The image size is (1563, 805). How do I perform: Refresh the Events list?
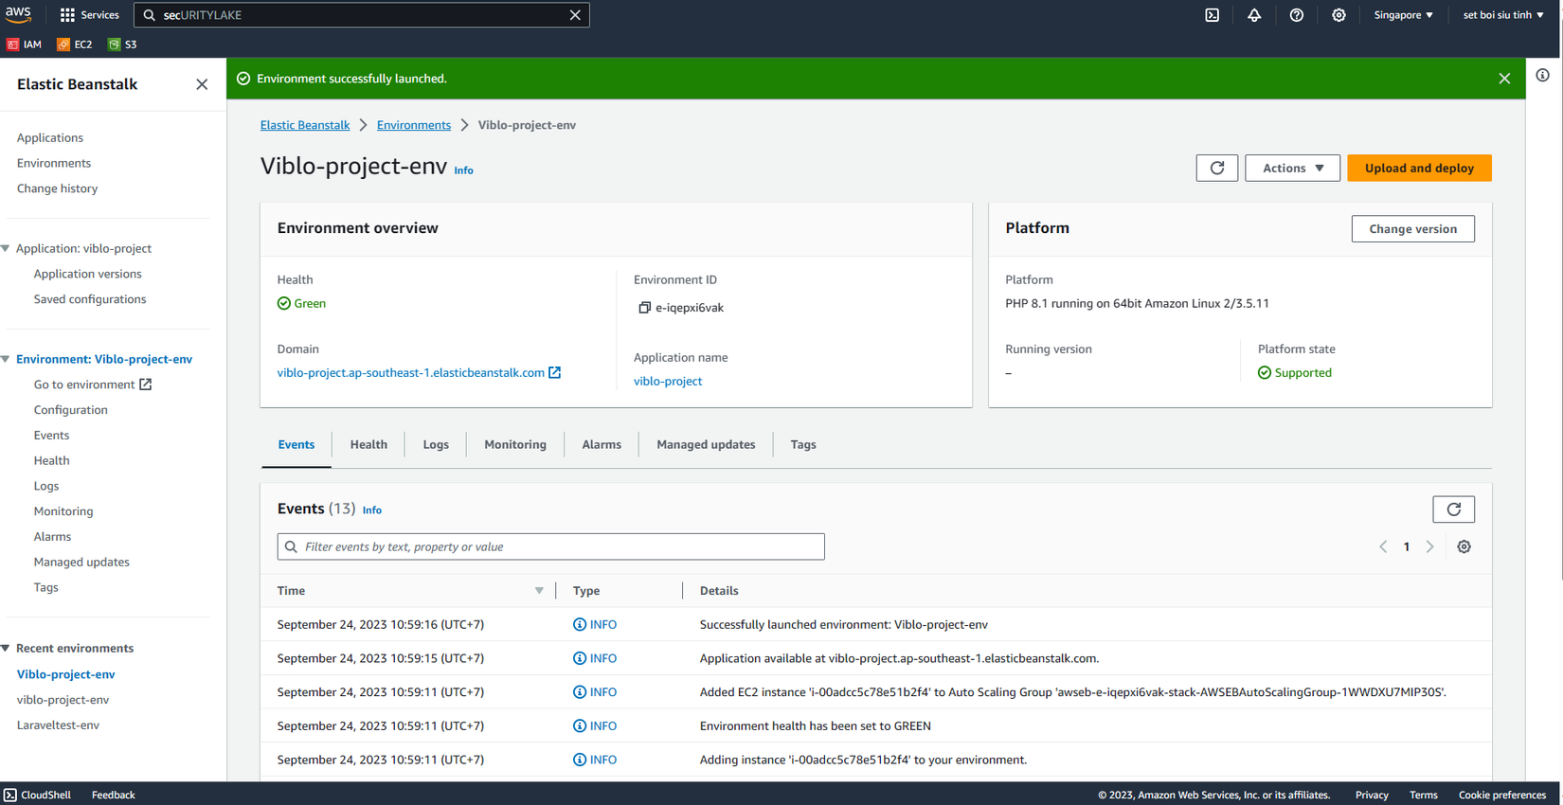(x=1453, y=510)
